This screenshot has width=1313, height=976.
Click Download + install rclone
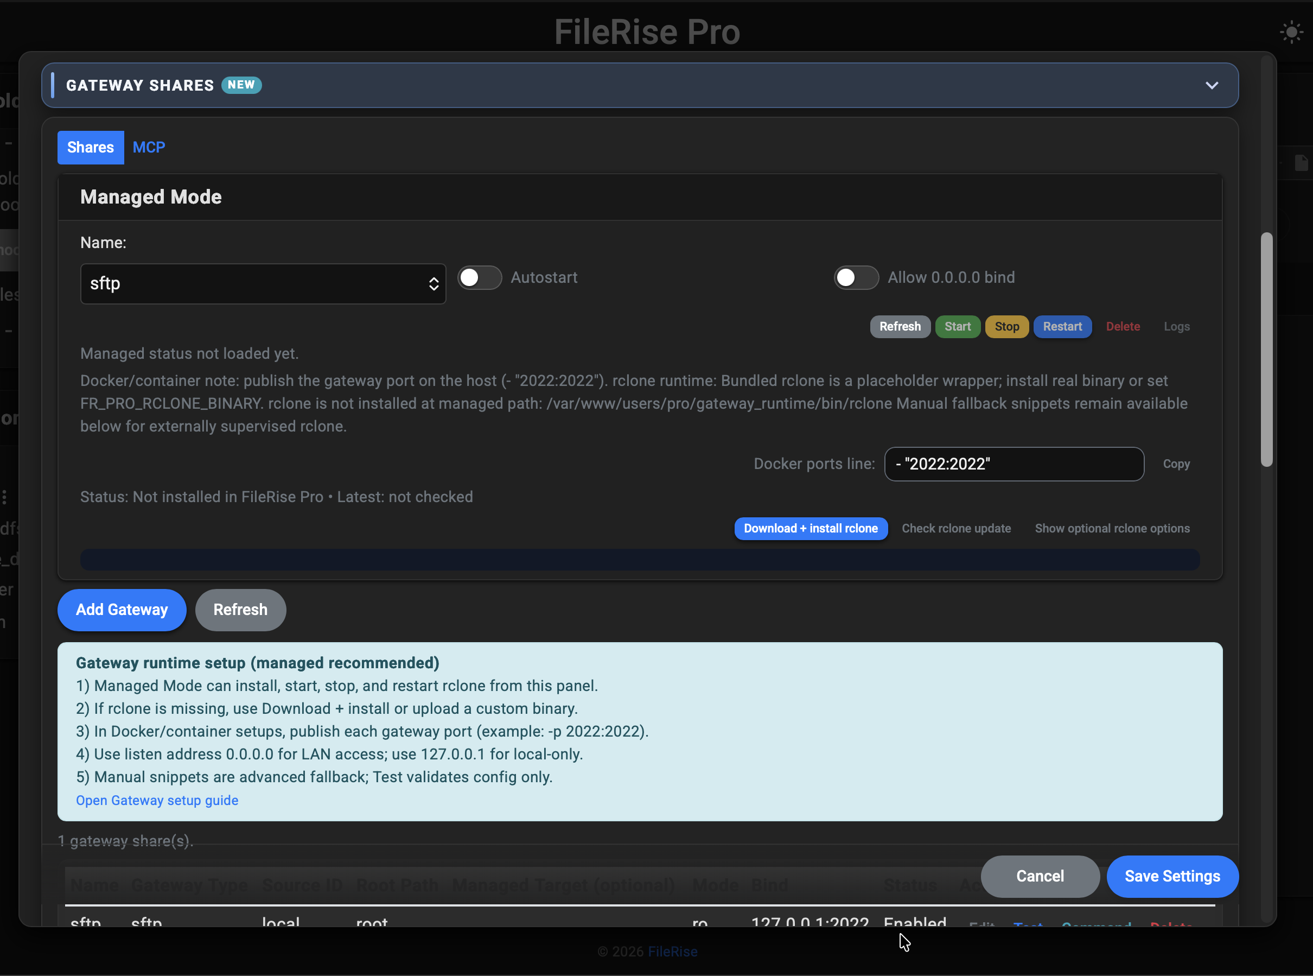coord(811,528)
